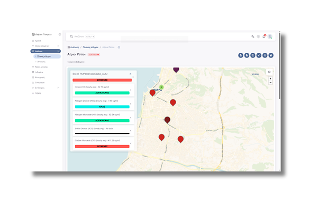Expand the Carbon Monoxide (CO) card chevron
The width and height of the screenshot is (318, 211).
131,143
